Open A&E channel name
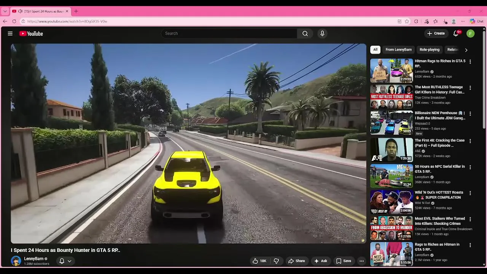 point(417,151)
